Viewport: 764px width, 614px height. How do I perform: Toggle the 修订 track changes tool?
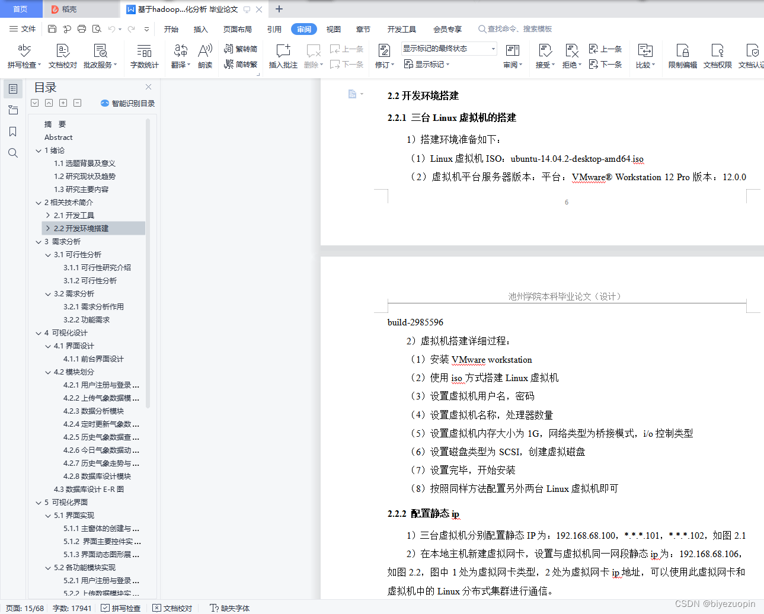pyautogui.click(x=384, y=56)
